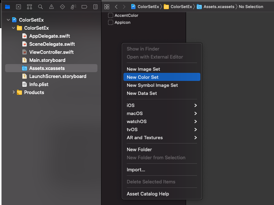Image resolution: width=274 pixels, height=205 pixels.
Task: Click the related items grid icon
Action: [107, 7]
